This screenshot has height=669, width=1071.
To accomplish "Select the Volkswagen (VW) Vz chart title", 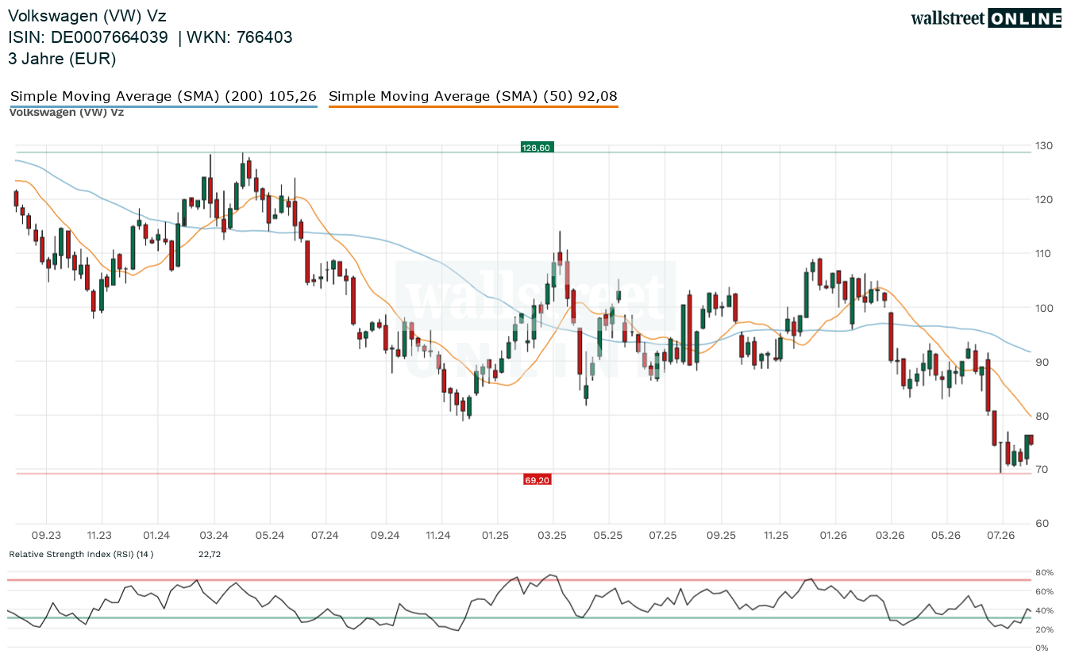I will [x=87, y=16].
